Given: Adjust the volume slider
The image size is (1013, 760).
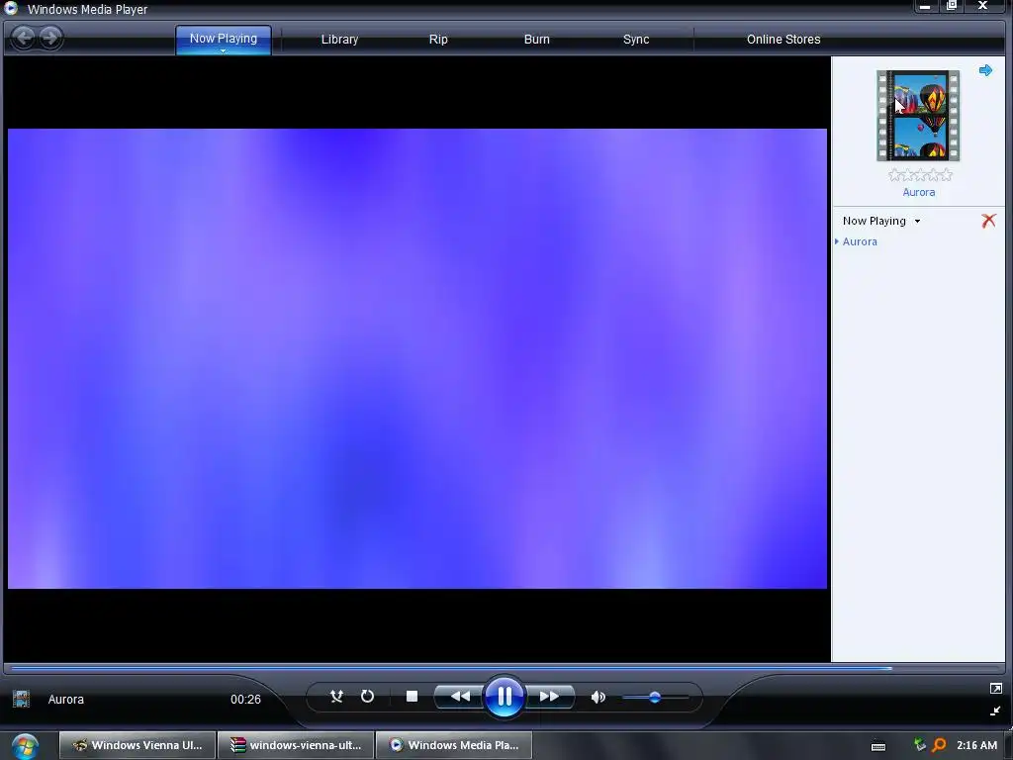Looking at the screenshot, I should (x=655, y=698).
